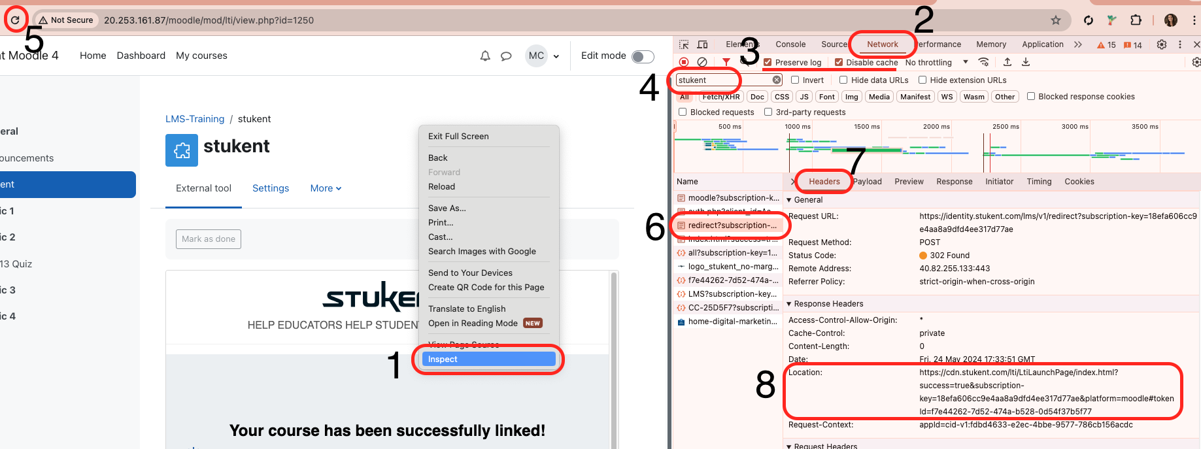Image resolution: width=1201 pixels, height=449 pixels.
Task: Export HAR using download icon
Action: pyautogui.click(x=1026, y=62)
